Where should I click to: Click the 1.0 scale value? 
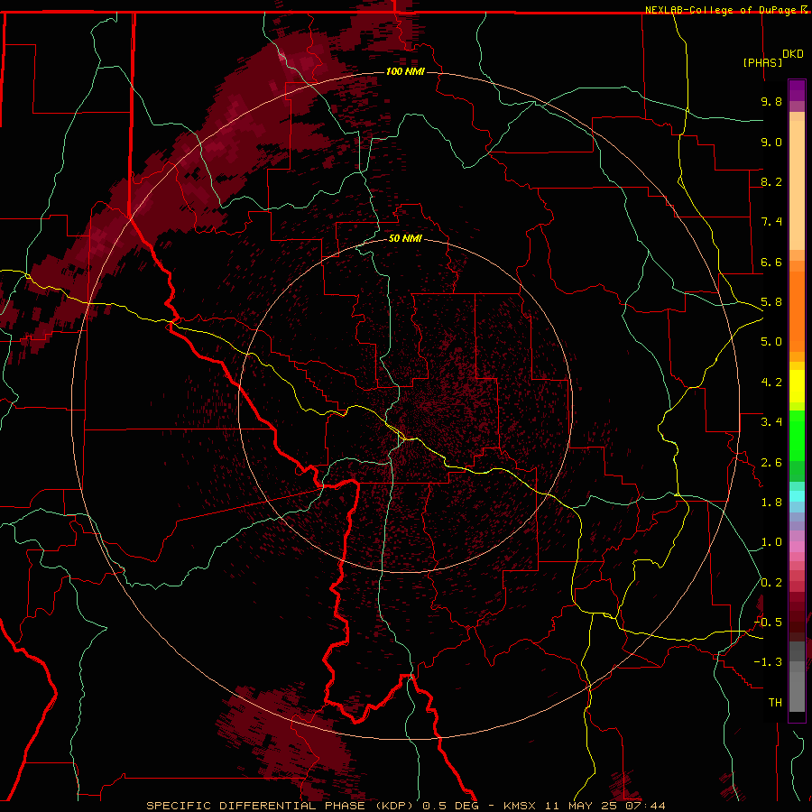[x=771, y=542]
